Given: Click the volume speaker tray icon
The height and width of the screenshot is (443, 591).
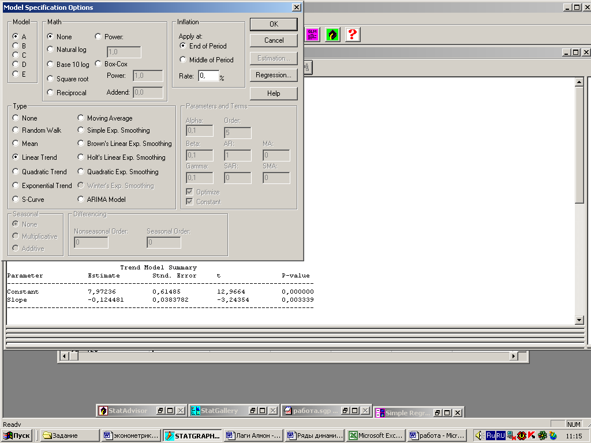Looking at the screenshot, I should click(478, 436).
